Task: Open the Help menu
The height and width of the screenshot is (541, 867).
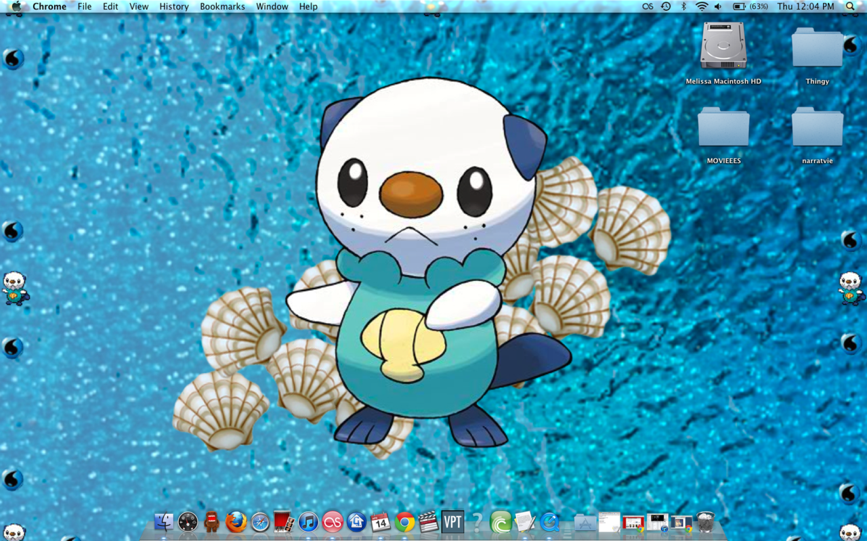Action: pos(308,7)
